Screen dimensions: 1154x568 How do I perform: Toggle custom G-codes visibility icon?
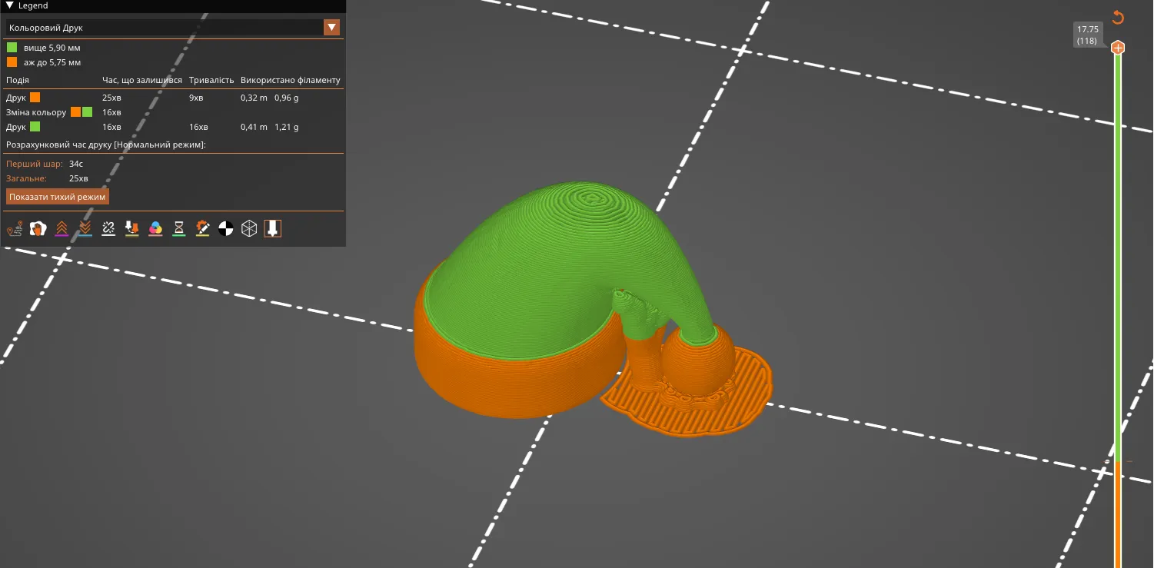202,228
